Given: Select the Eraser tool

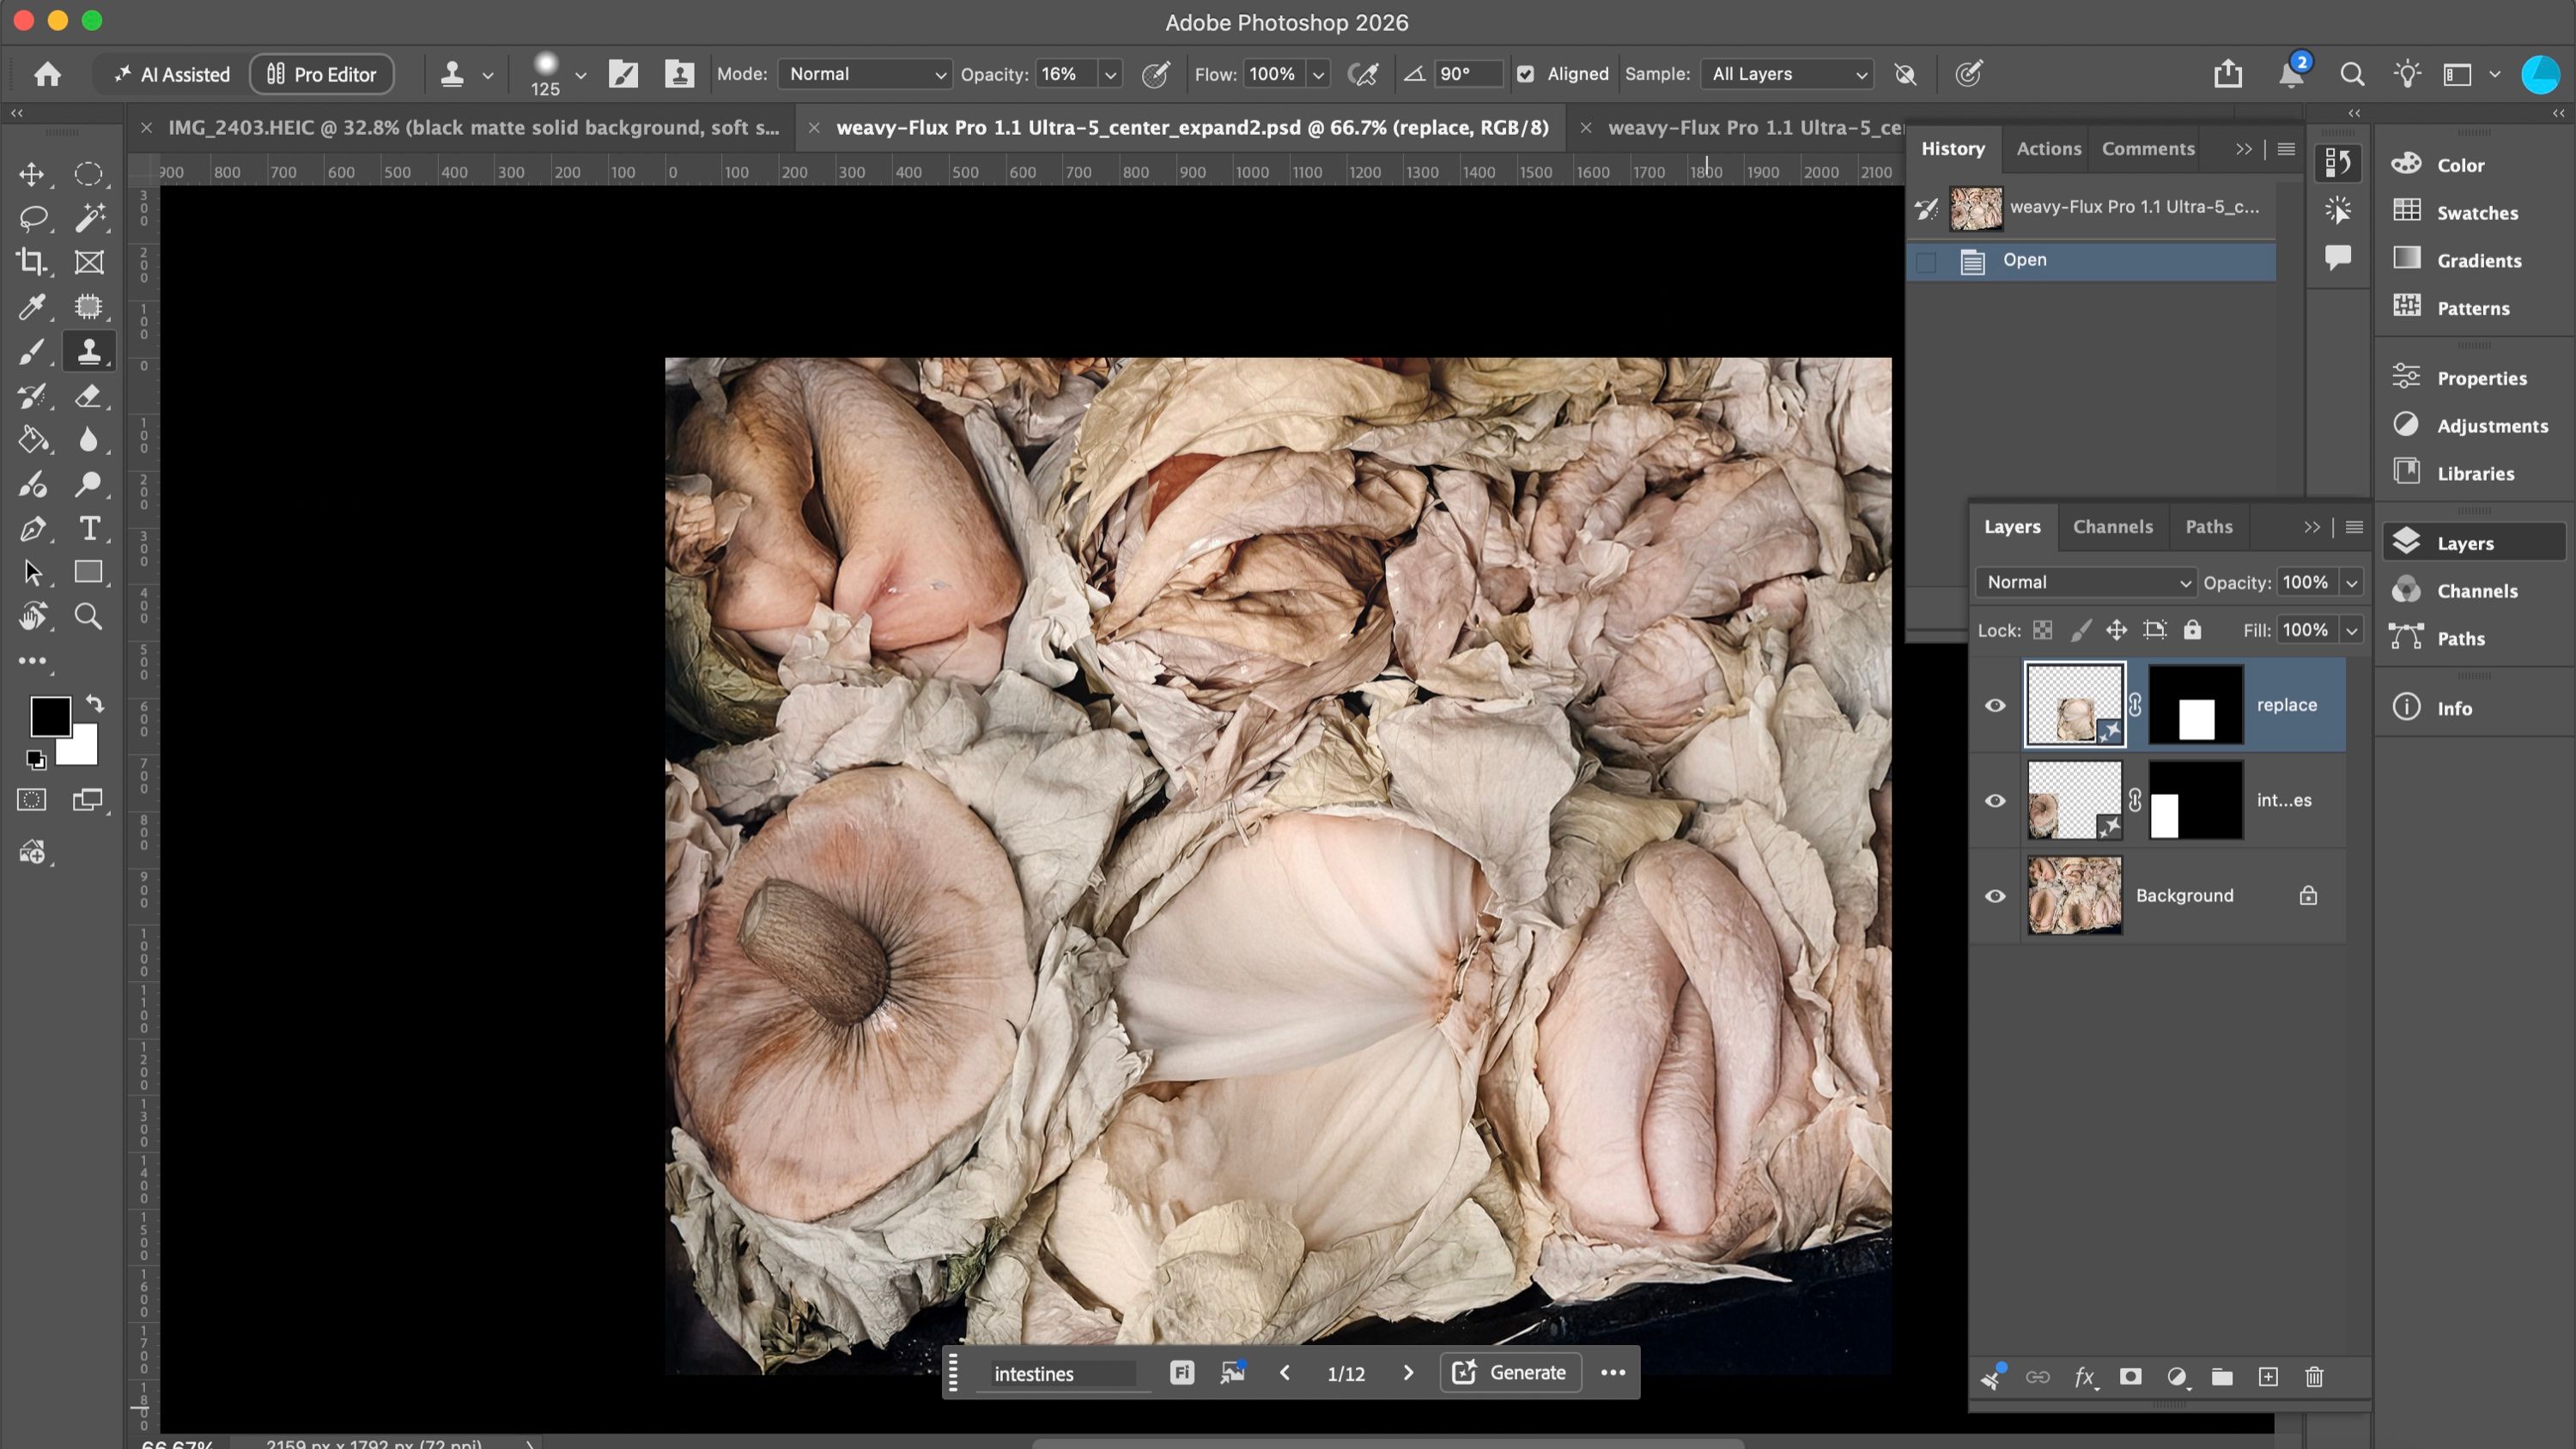Looking at the screenshot, I should point(88,396).
